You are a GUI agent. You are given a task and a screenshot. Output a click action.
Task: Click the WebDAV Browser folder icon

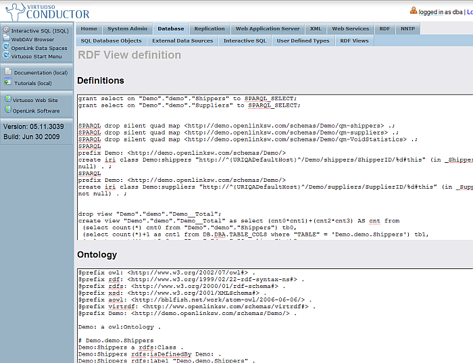pyautogui.click(x=7, y=39)
